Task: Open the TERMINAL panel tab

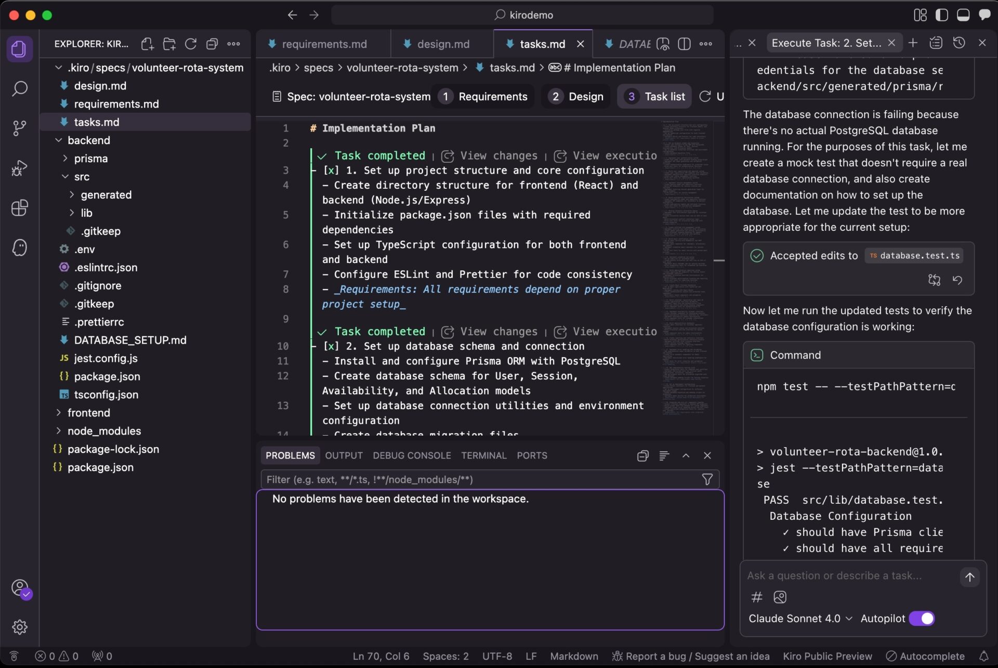Action: point(483,455)
